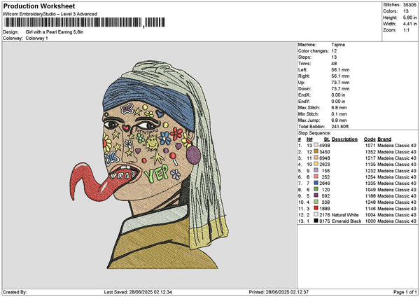Click thread code 1000
The image size is (420, 297).
[x=370, y=221]
